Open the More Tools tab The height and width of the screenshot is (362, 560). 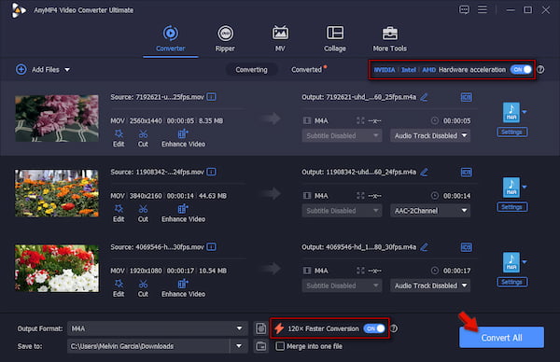coord(389,38)
